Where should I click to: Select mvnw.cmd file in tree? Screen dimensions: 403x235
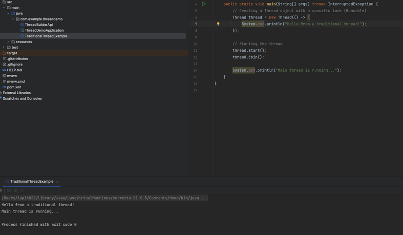(16, 82)
